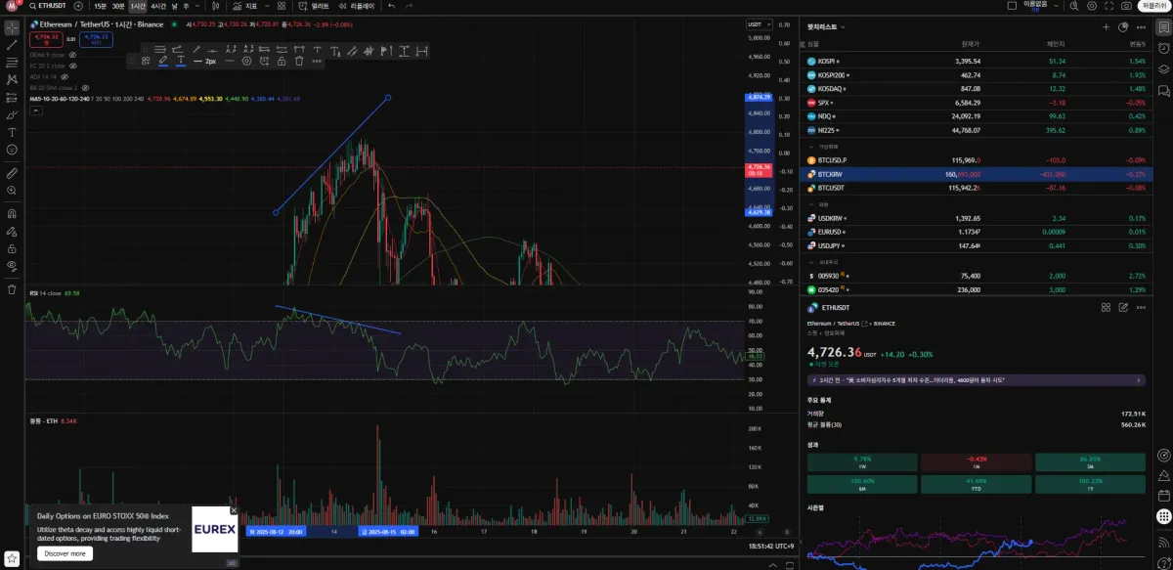Open the alerts panel clock icon
This screenshot has height=570, width=1173.
pyautogui.click(x=1163, y=48)
